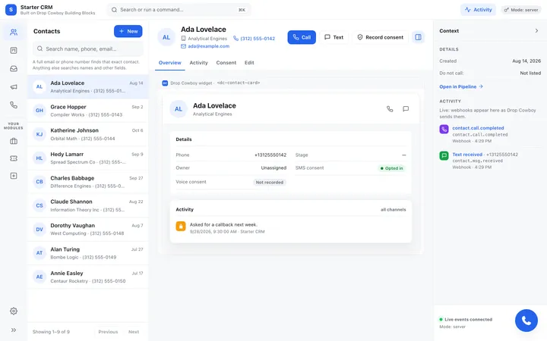The width and height of the screenshot is (547, 341).
Task: Open the Contacts icon in the sidebar
Action: point(14,32)
